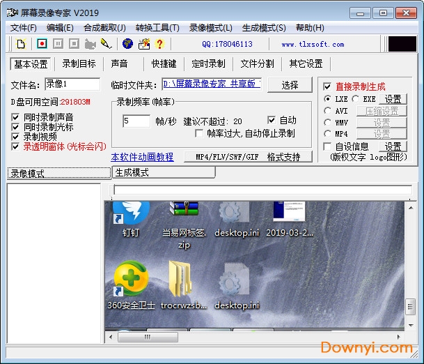Enable 帧率过大,自动停止录制 checkbox
Viewport: 424px width, 364px height.
pos(199,133)
